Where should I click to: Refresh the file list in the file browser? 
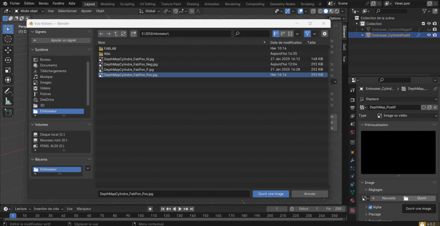[123, 33]
